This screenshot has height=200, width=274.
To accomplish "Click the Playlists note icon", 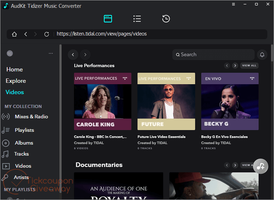I will tap(6, 130).
